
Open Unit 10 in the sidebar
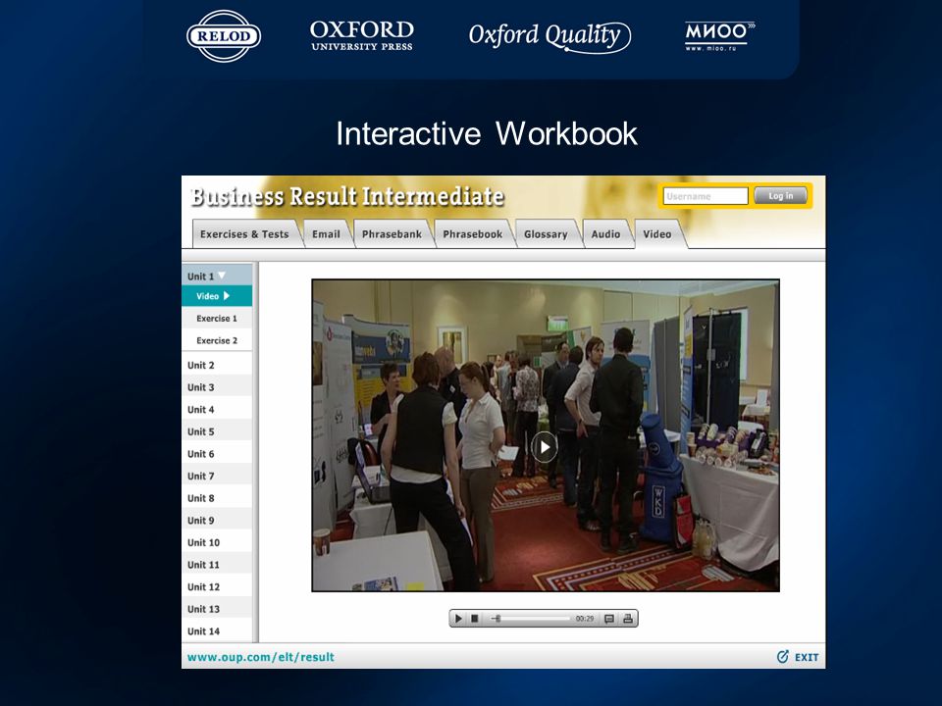coord(217,542)
